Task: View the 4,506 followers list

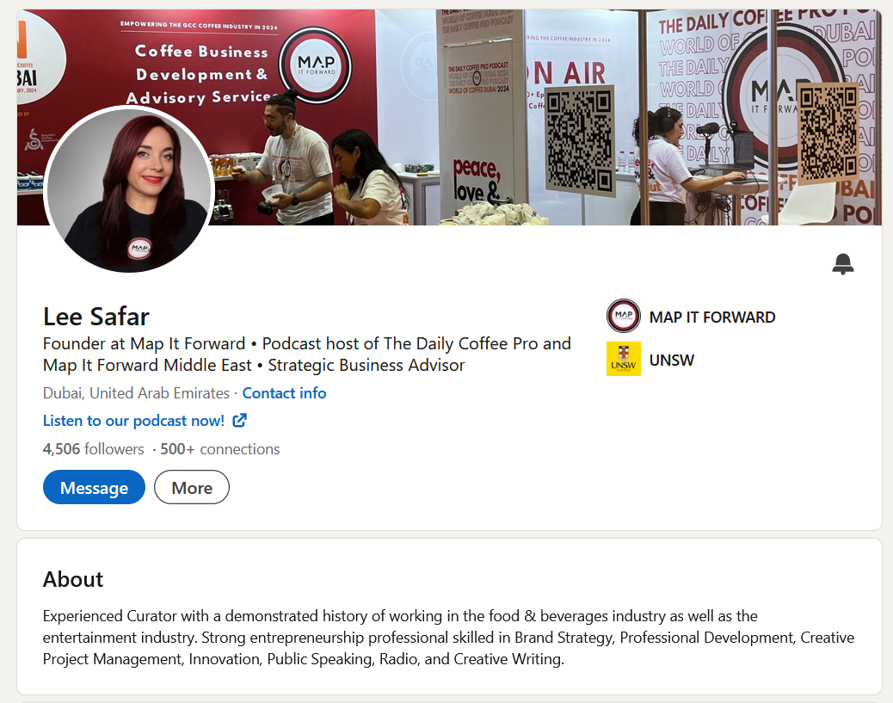Action: pyautogui.click(x=94, y=449)
